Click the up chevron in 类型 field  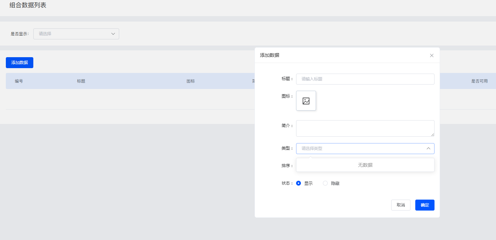[x=428, y=149]
